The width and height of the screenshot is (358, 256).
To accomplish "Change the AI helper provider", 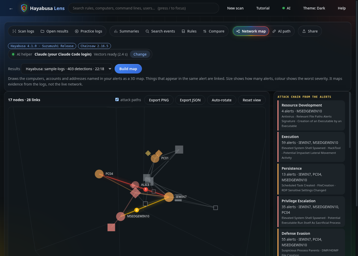I will [140, 54].
